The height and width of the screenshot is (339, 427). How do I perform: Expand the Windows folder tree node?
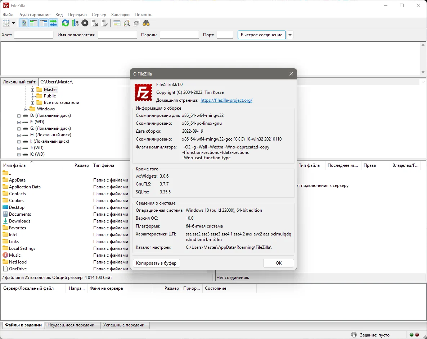click(x=26, y=109)
